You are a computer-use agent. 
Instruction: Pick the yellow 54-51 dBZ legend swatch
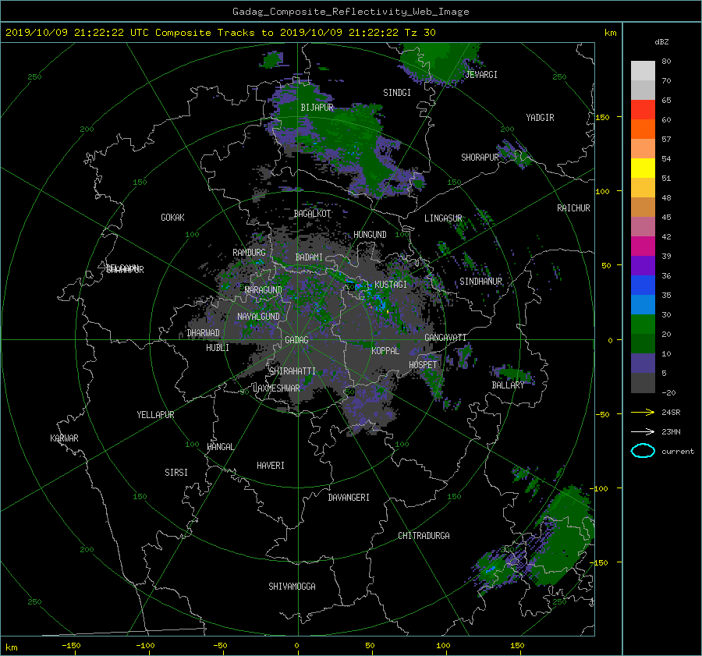[x=643, y=168]
